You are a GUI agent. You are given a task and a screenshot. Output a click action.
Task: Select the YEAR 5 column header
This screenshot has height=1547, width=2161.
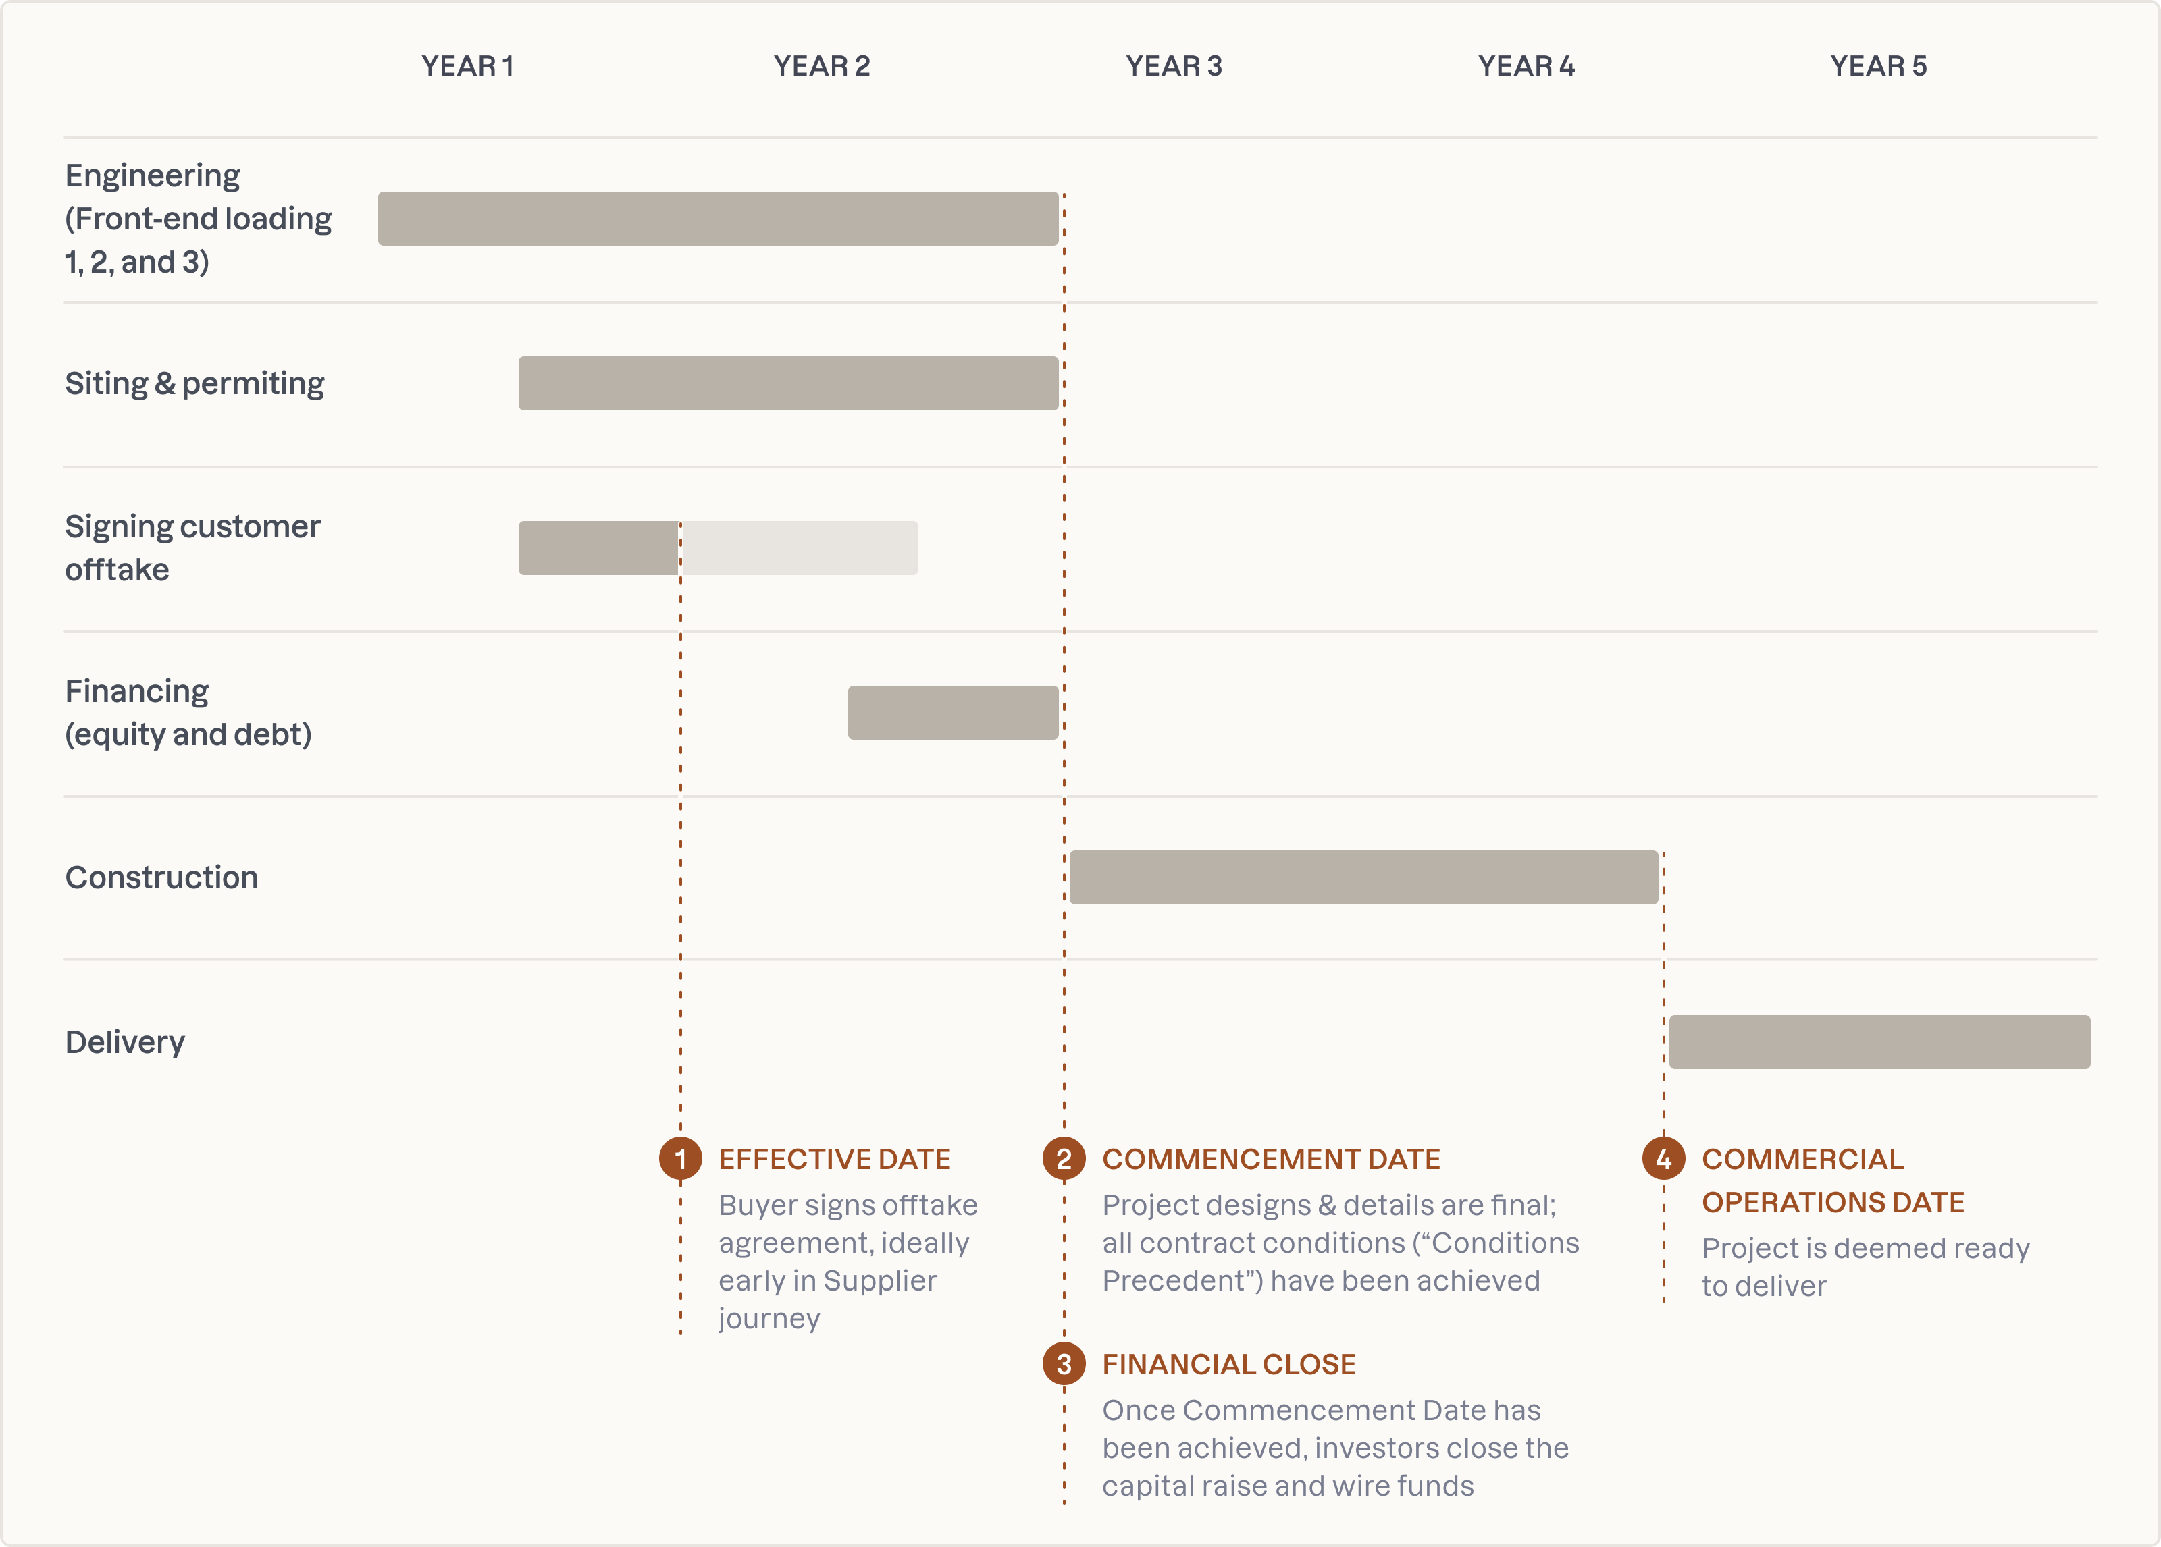[x=1878, y=65]
